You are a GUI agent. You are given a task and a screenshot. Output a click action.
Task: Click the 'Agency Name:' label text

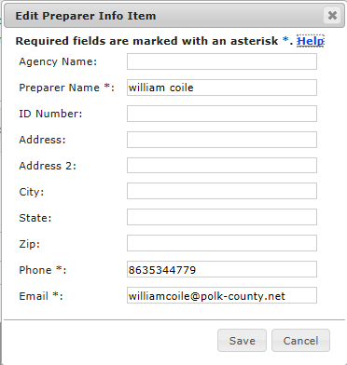pyautogui.click(x=58, y=61)
